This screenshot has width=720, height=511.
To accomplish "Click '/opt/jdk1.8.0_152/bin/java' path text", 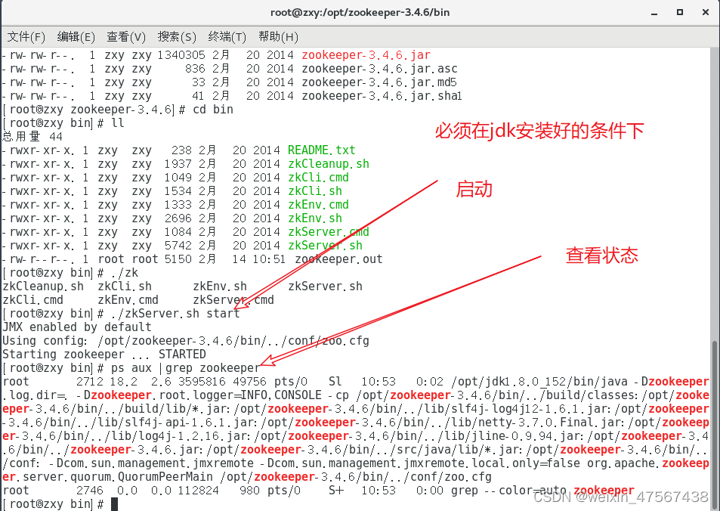I will (539, 382).
